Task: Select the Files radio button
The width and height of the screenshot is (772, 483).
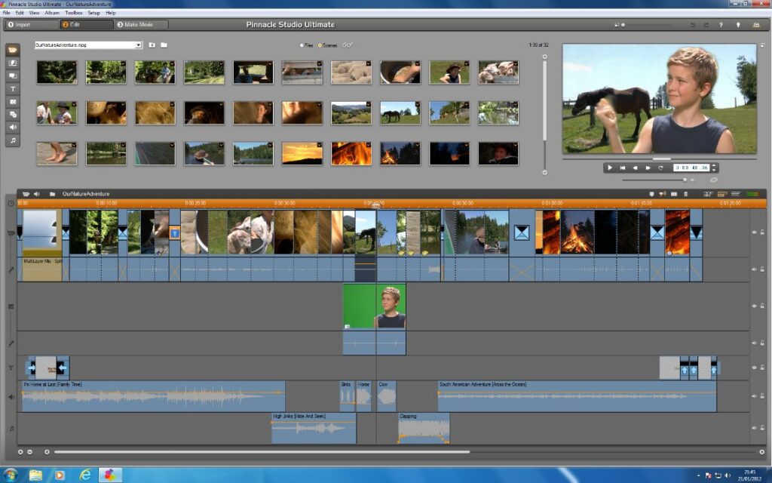Action: click(x=302, y=45)
